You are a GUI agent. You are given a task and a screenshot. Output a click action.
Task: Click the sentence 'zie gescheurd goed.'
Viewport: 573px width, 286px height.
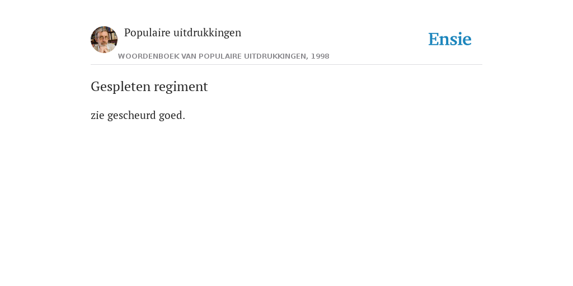138,115
